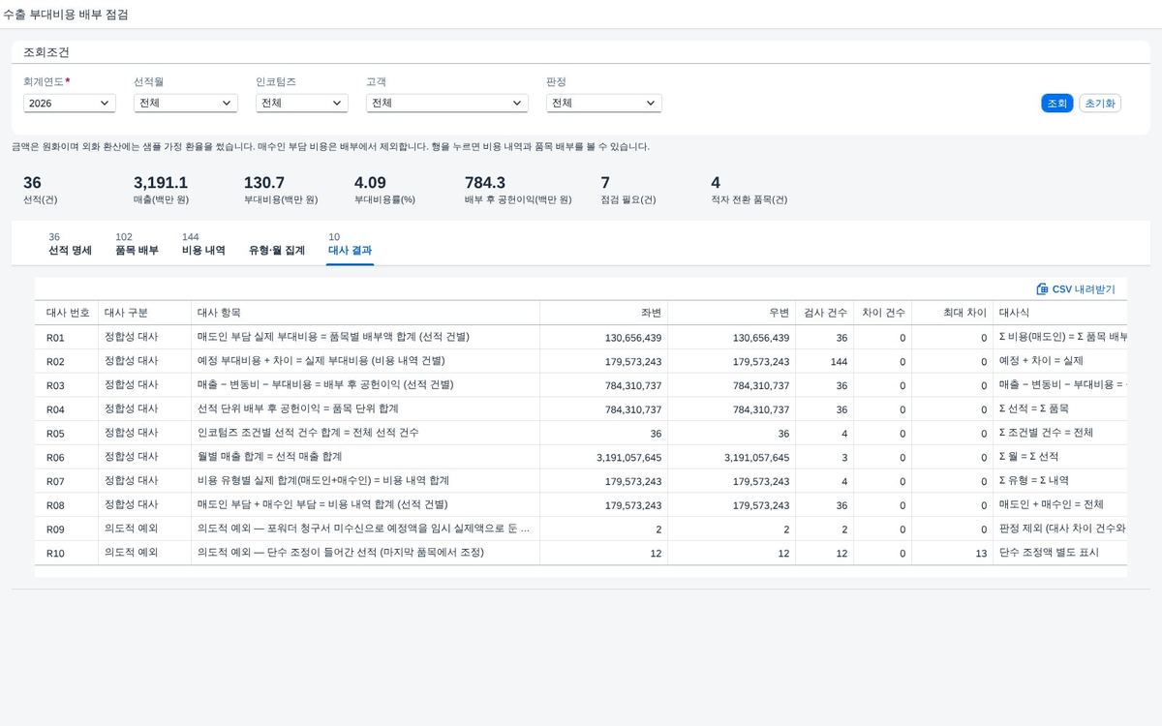Select row R04
The height and width of the screenshot is (726, 1162).
(x=581, y=408)
